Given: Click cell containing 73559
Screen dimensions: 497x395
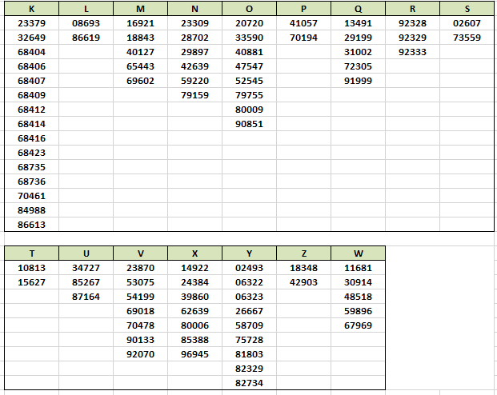Looking at the screenshot, I should pos(467,38).
